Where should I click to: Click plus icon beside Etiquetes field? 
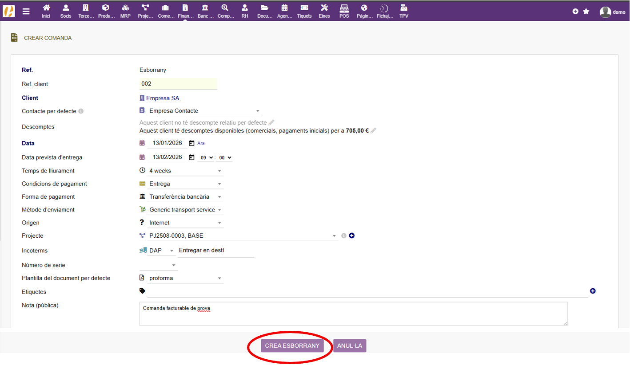click(593, 291)
